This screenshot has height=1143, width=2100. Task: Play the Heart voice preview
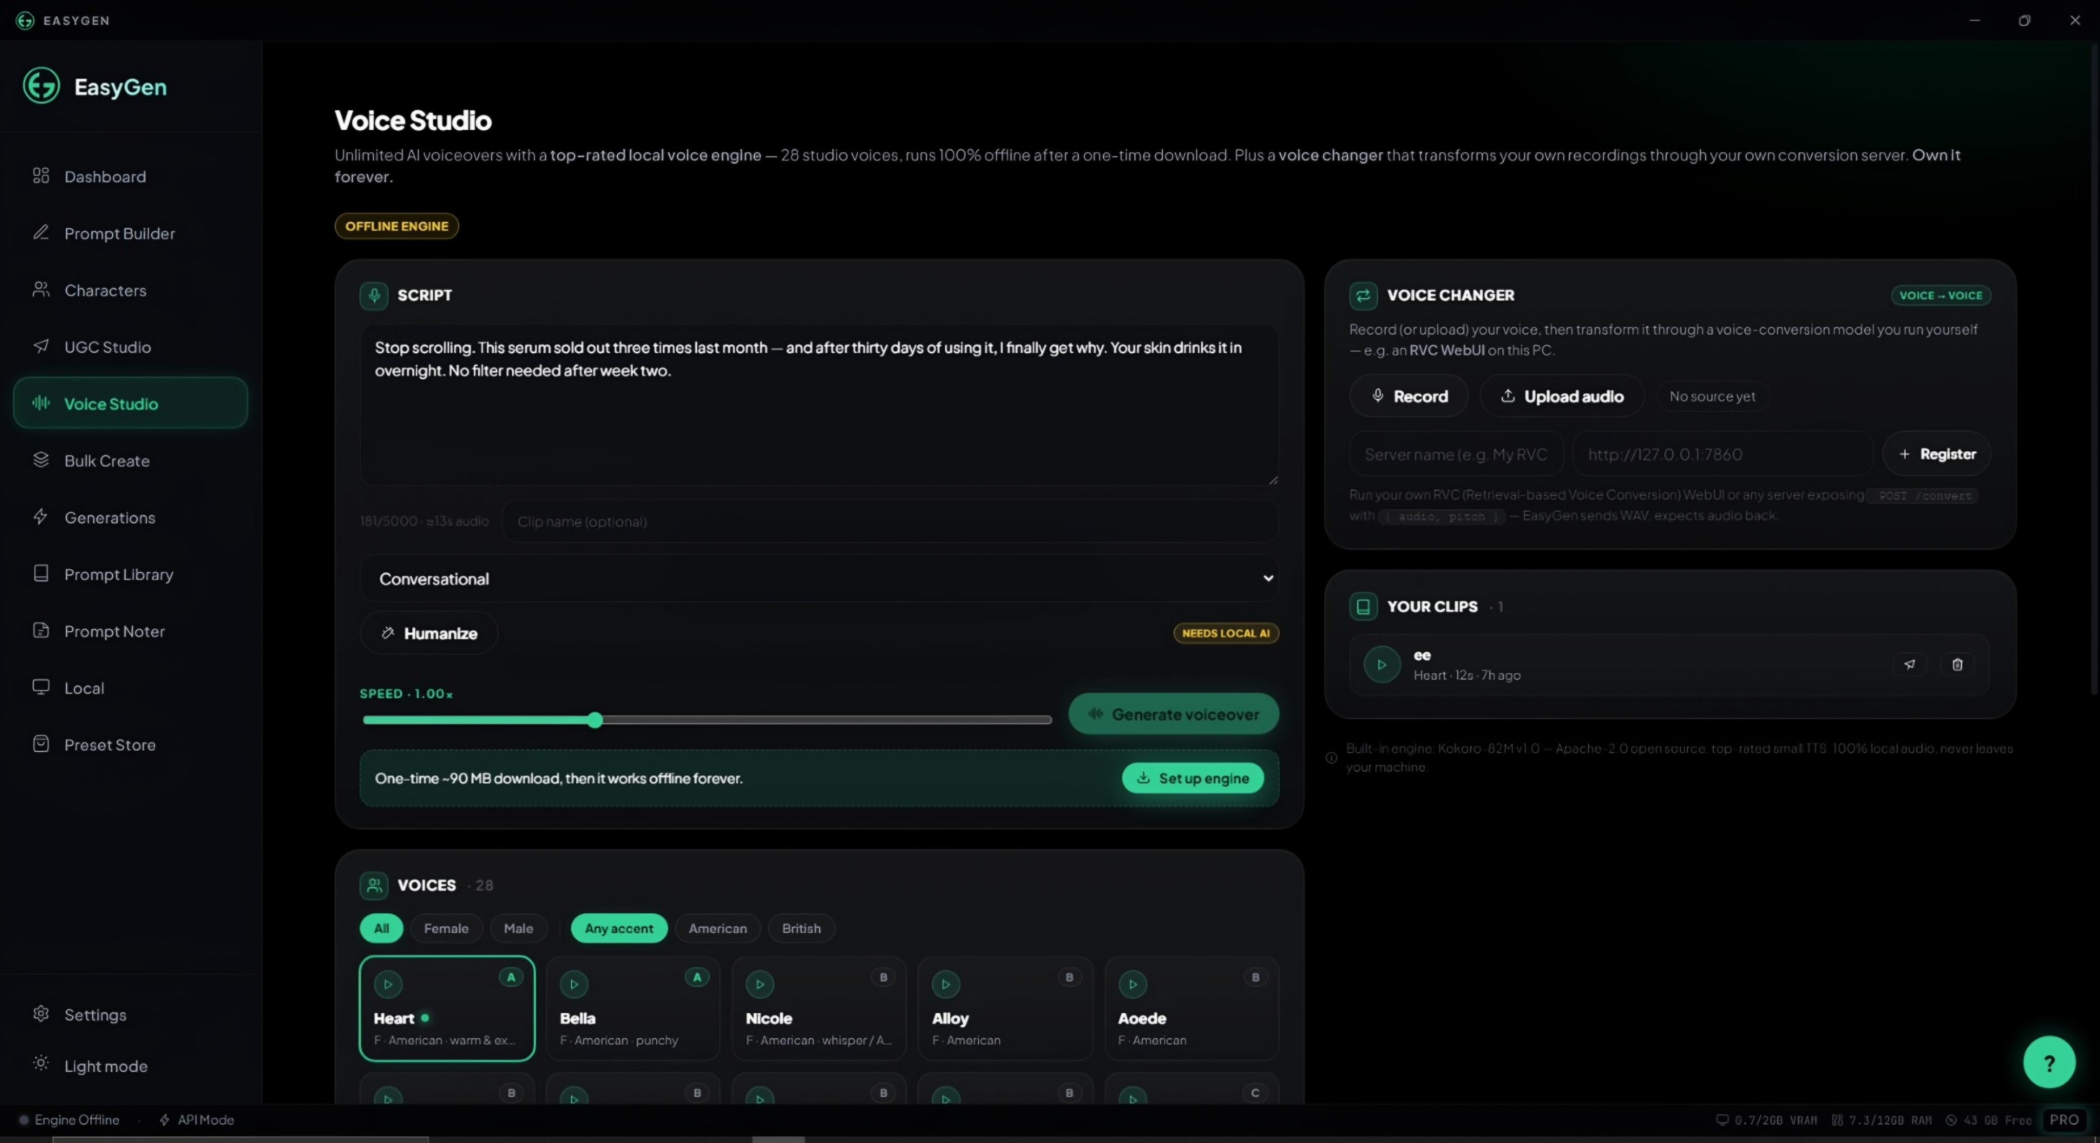(x=388, y=984)
